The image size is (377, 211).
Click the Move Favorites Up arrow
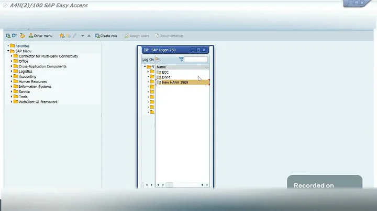pyautogui.click(x=89, y=36)
